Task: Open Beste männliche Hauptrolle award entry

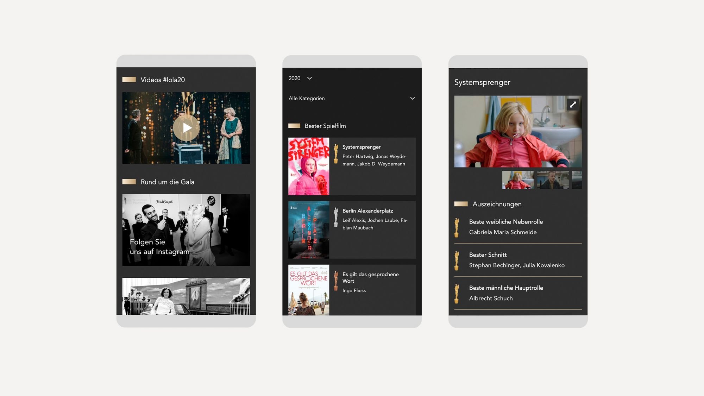Action: coord(518,293)
